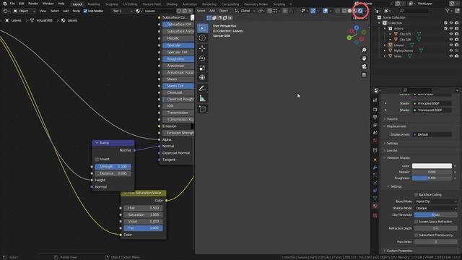Click the outliner search field
This screenshot has width=462, height=260.
(x=414, y=11)
